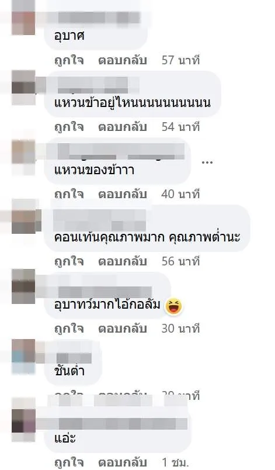Like the อุบาทว์มากไอ้กอลัม comment
Screen dimensions: 275x470
[x=69, y=329]
